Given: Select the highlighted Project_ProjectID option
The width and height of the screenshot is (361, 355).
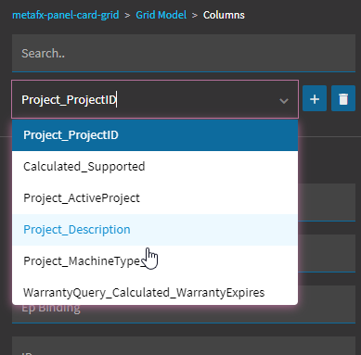Looking at the screenshot, I should tap(155, 135).
